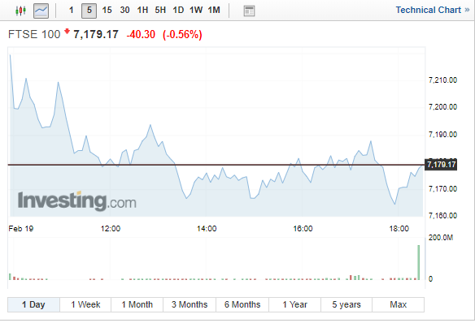Click the 7,170.00 price axis label
The image size is (475, 323).
442,189
